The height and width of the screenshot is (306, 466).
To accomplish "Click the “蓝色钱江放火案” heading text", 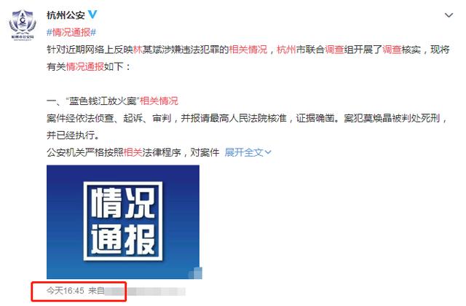I will [x=103, y=101].
